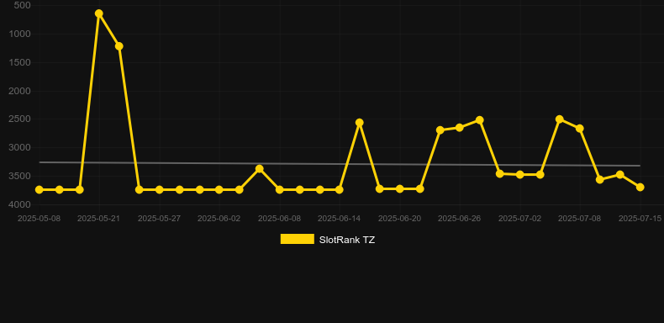Image resolution: width=664 pixels, height=323 pixels.
Task: Click the 3000 y-axis label
Action: (x=20, y=147)
